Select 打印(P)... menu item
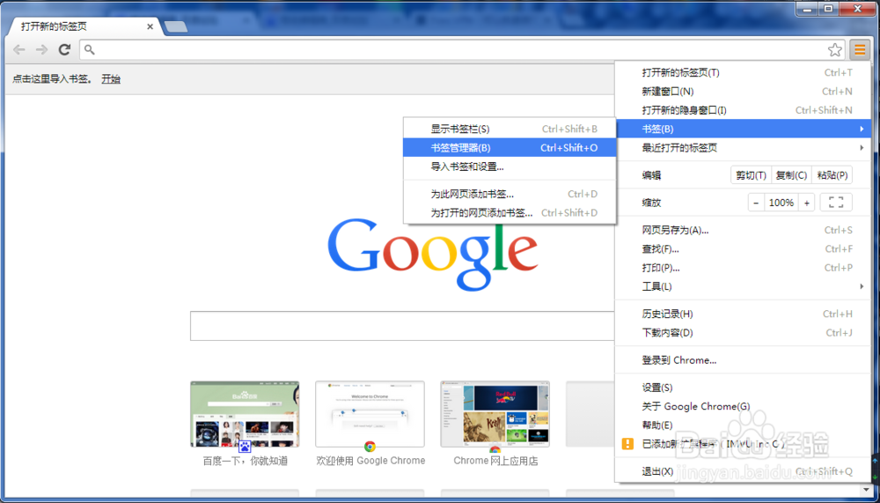The image size is (880, 503). tap(744, 268)
